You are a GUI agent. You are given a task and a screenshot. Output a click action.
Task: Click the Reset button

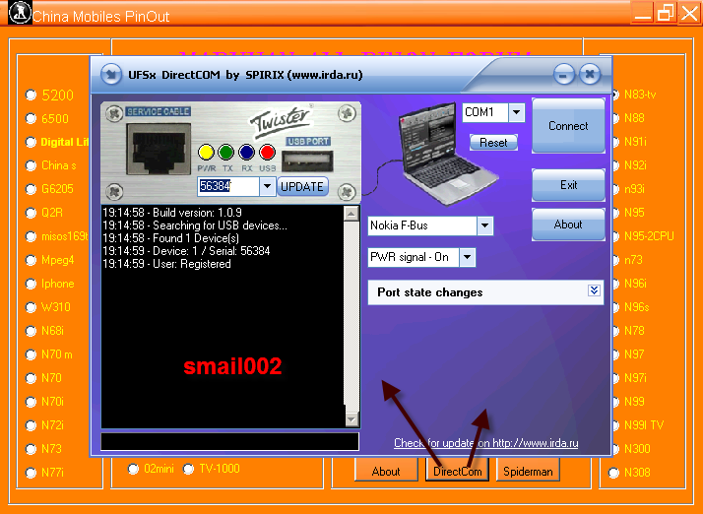(x=493, y=143)
